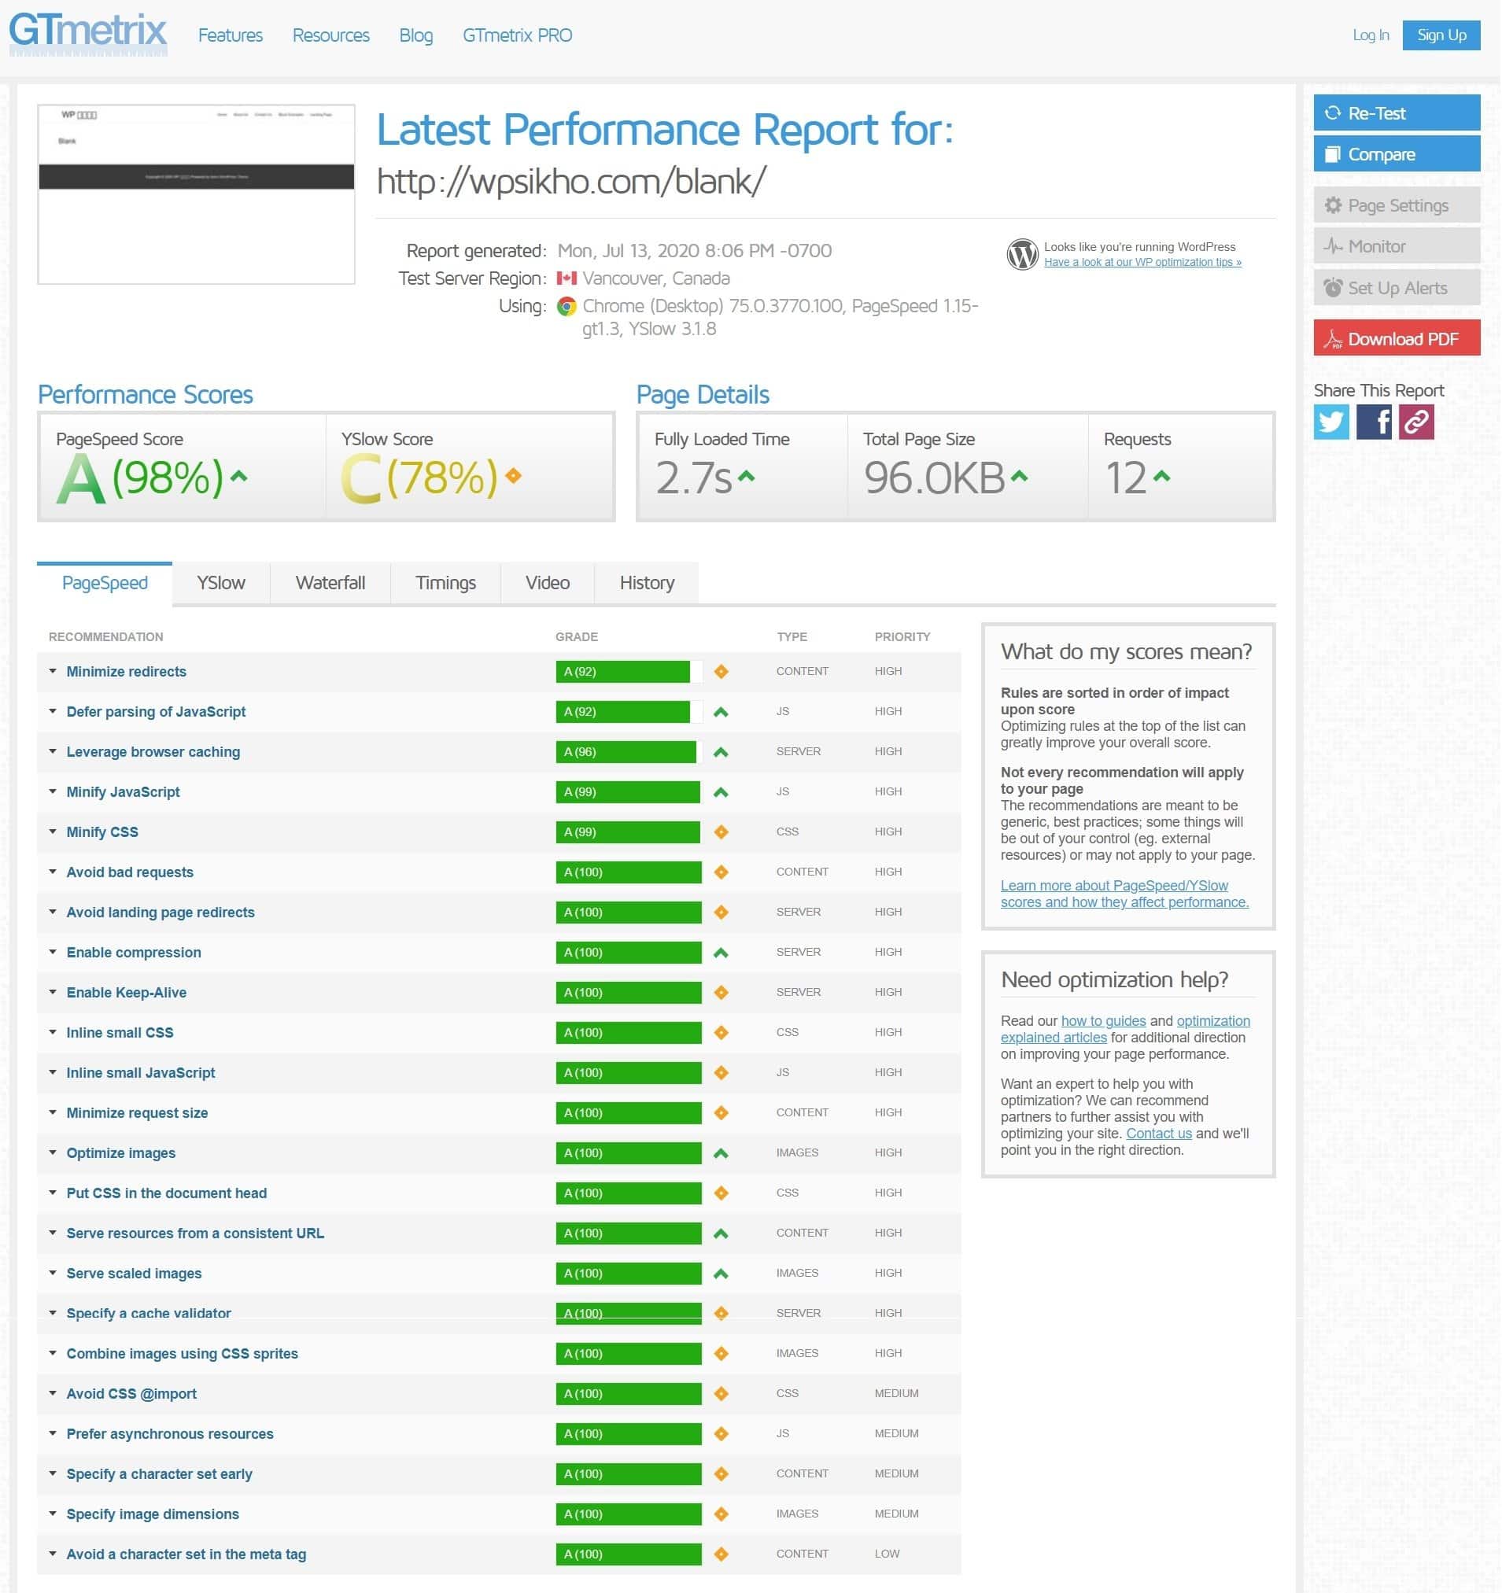Open the how to guides link
The height and width of the screenshot is (1593, 1502).
point(1105,1021)
